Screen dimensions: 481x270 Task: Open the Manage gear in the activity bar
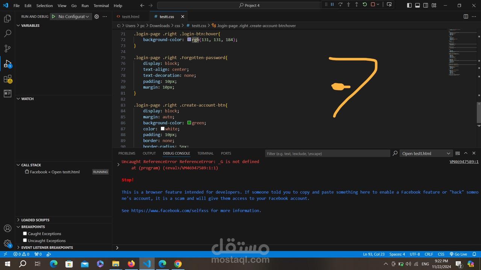click(x=8, y=243)
